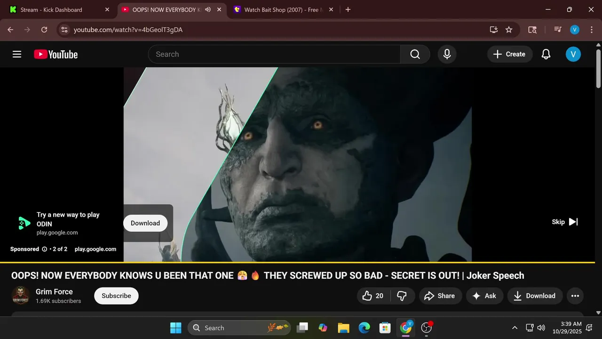The image size is (602, 339).
Task: Open more actions three-dot menu
Action: coord(575,296)
